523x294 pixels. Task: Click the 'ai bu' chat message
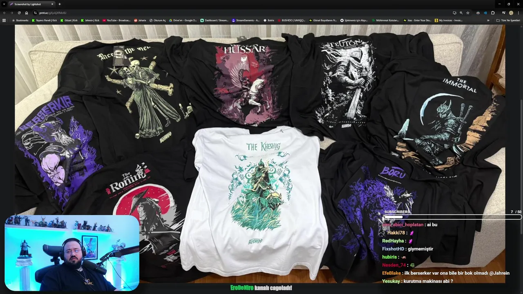click(x=432, y=225)
